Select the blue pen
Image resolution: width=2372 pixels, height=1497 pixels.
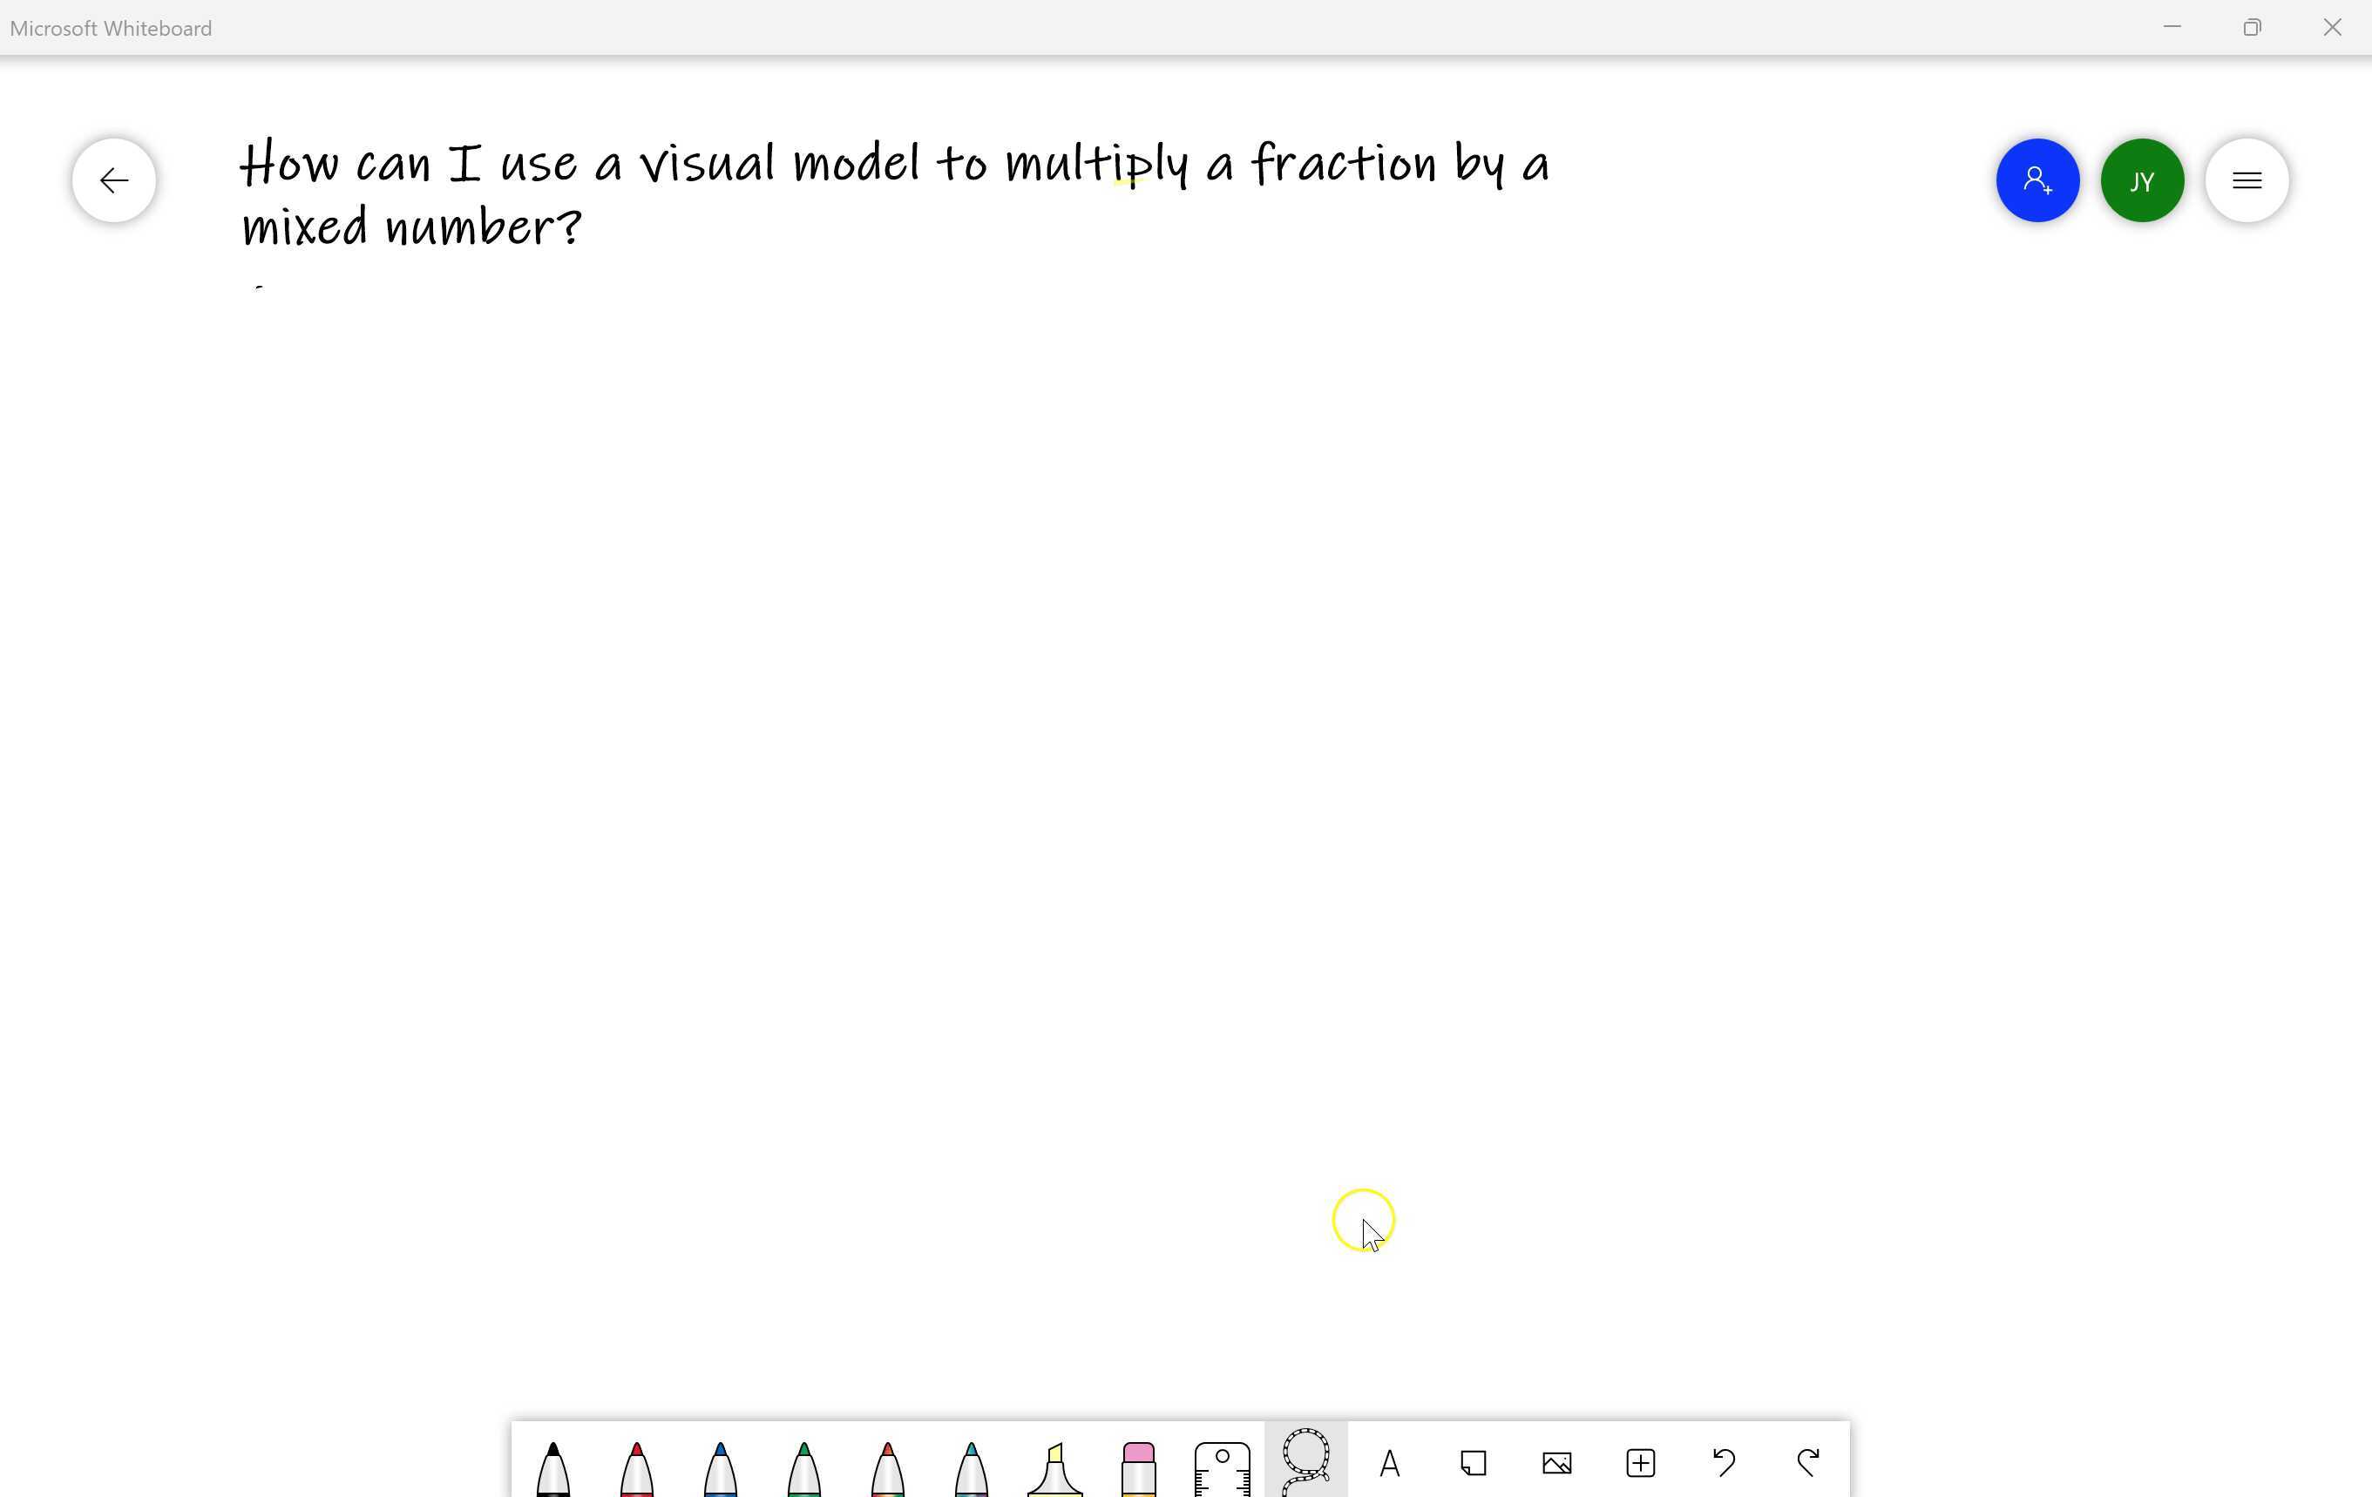pyautogui.click(x=720, y=1467)
